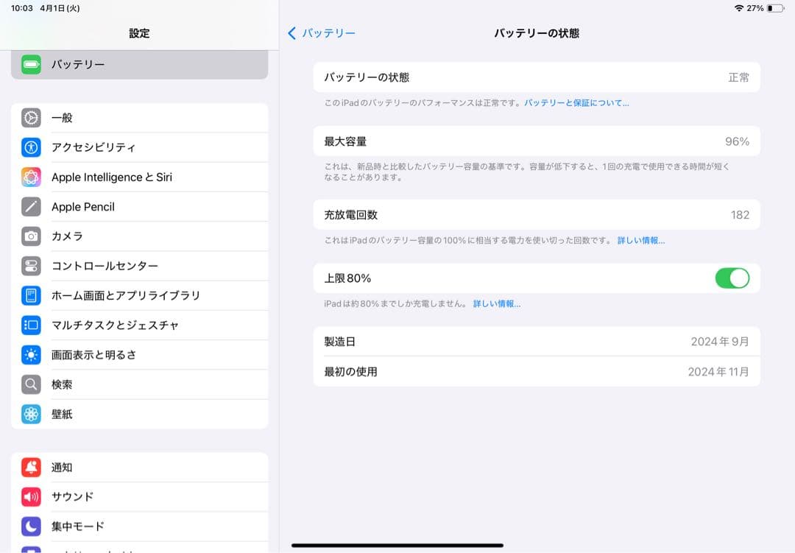Open Notifications settings
795x553 pixels.
pyautogui.click(x=30, y=467)
